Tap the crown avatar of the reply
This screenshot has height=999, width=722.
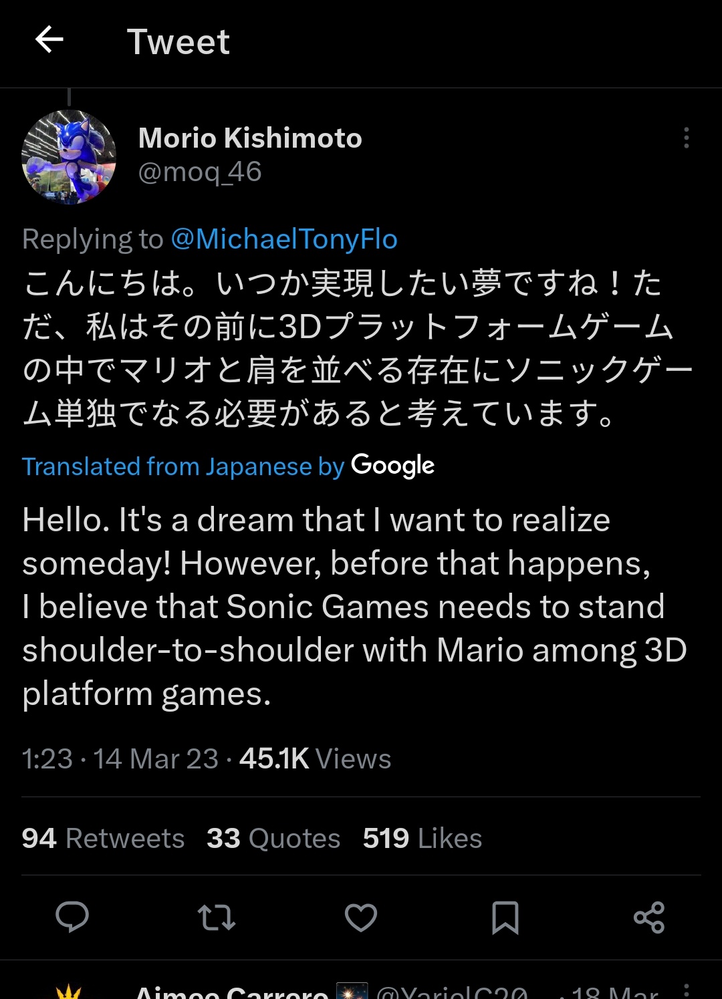tap(69, 992)
